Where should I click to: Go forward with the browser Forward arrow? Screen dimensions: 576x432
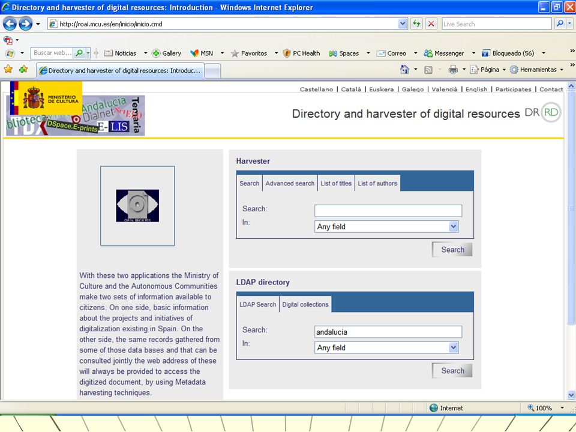[25, 24]
